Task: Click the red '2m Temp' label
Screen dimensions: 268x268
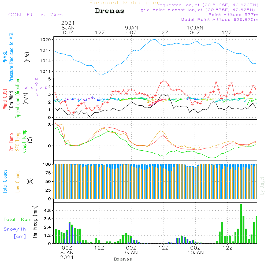Action: click(x=11, y=142)
